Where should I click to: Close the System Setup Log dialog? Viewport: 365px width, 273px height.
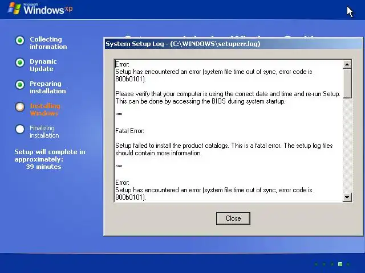point(233,218)
